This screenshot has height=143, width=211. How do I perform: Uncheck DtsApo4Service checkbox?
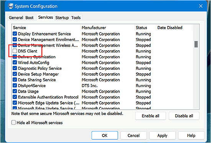coord(15,85)
